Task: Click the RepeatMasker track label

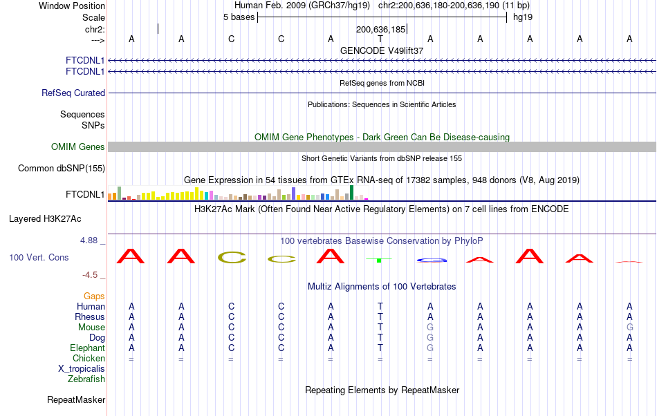Action: click(x=76, y=399)
